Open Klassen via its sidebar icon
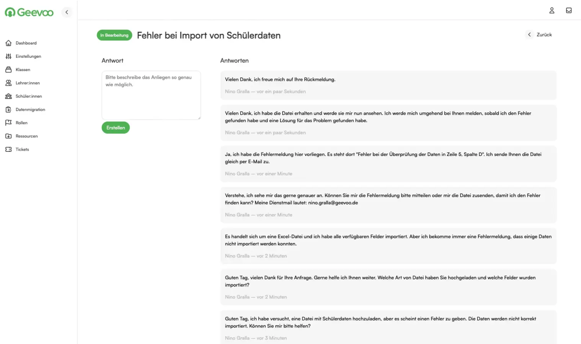This screenshot has width=581, height=344. coord(8,70)
